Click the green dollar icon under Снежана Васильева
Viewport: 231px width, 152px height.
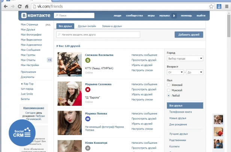(x=88, y=60)
